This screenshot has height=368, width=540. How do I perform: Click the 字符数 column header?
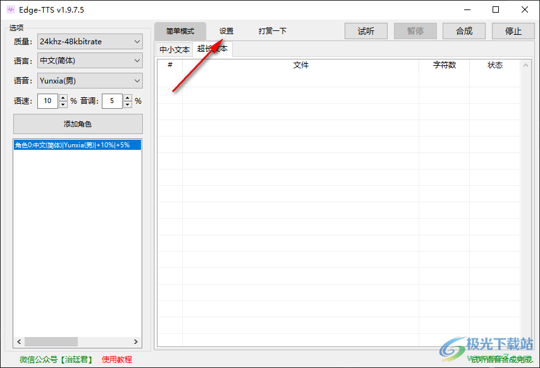[445, 64]
